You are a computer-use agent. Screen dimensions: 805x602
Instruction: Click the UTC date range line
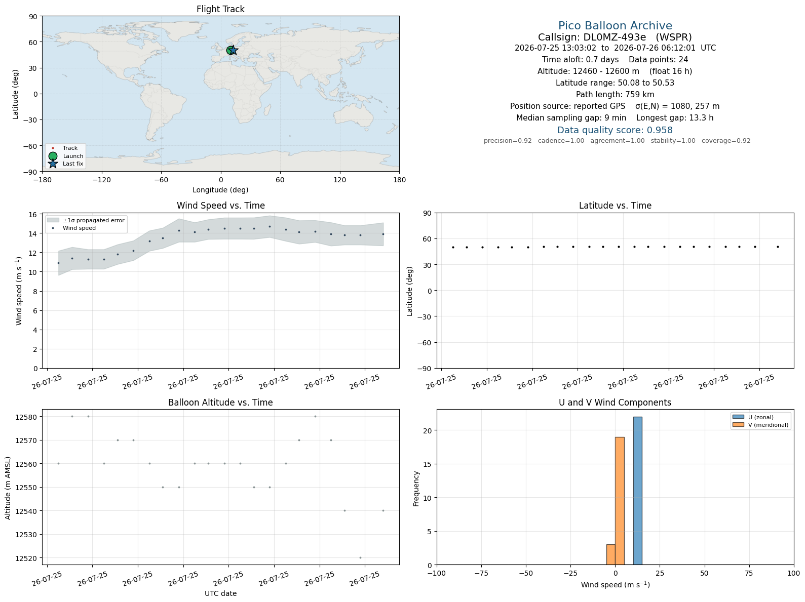[x=615, y=48]
